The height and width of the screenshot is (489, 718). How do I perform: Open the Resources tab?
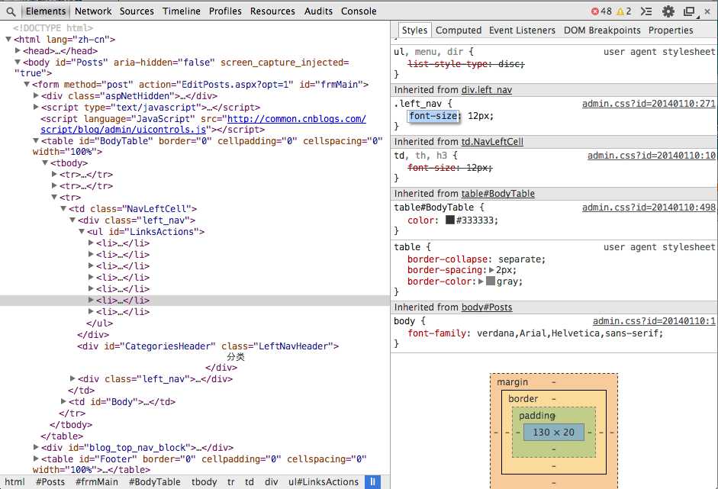pos(272,11)
